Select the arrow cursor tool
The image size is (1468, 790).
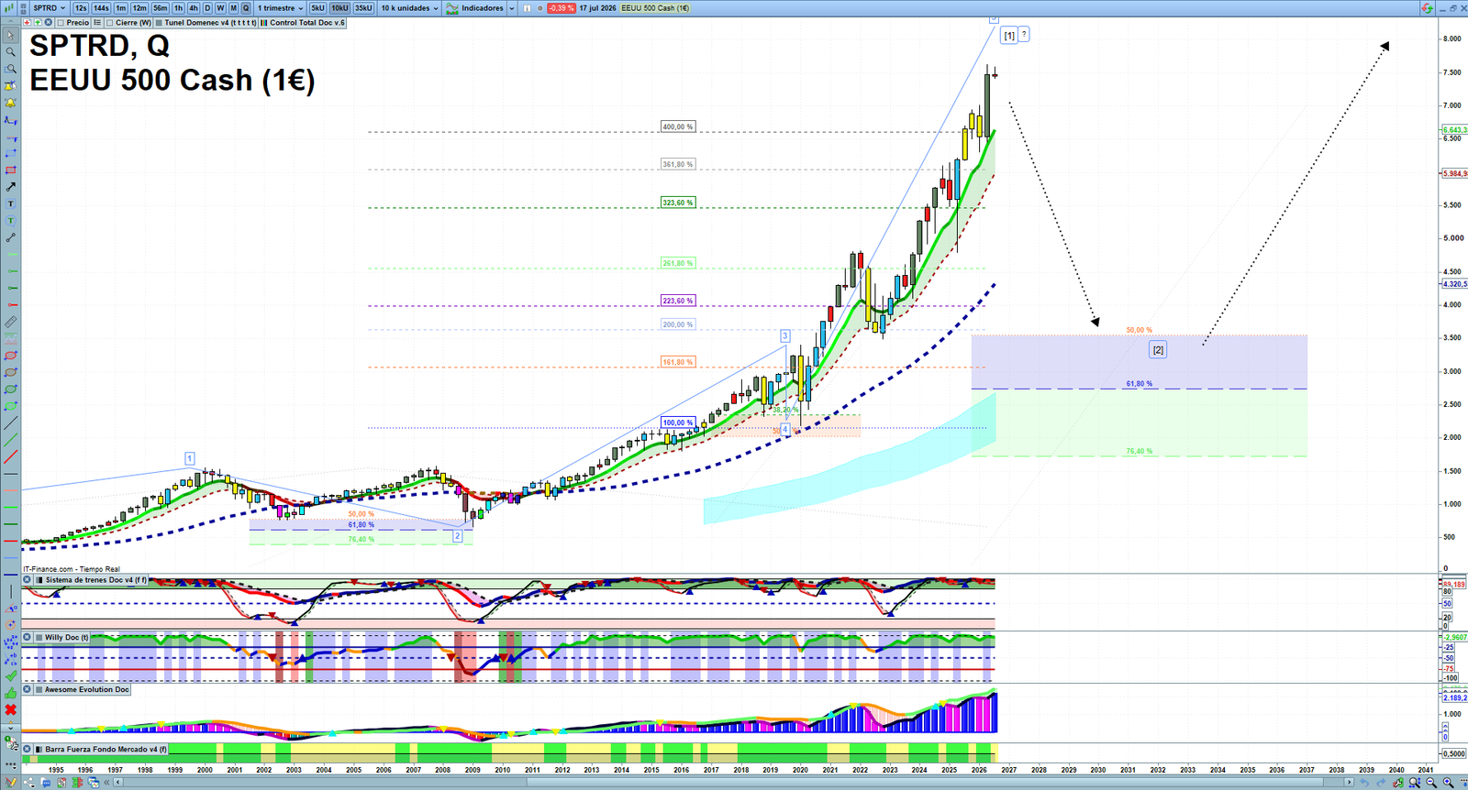tap(10, 36)
